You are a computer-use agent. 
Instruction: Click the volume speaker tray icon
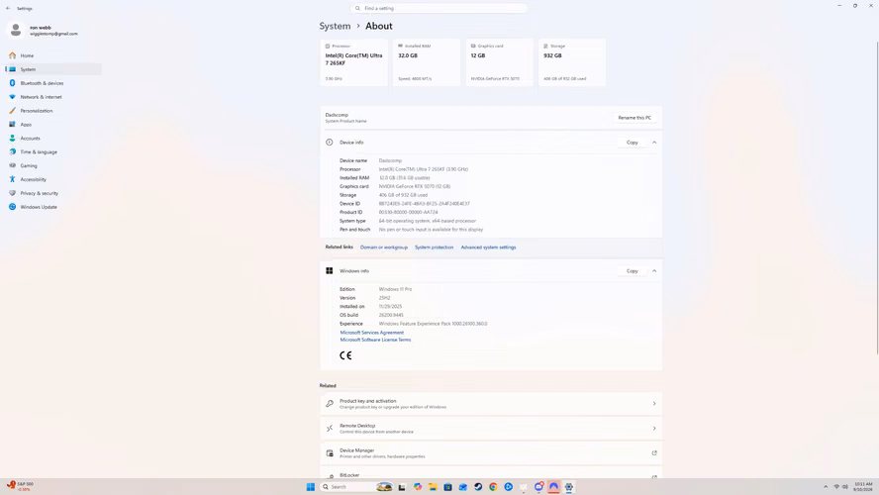click(844, 487)
